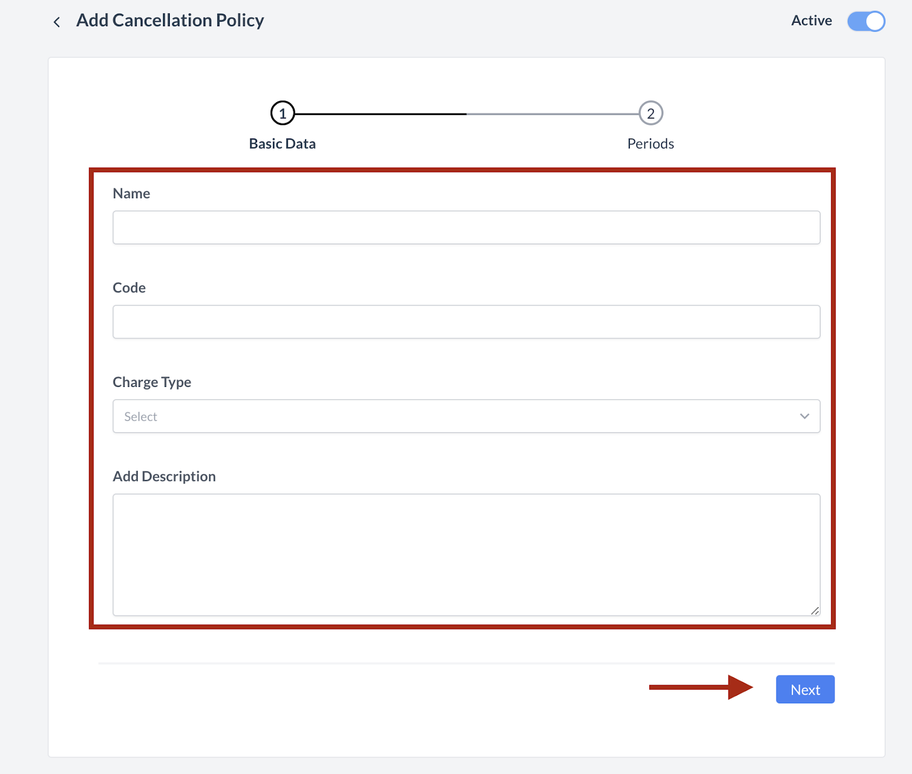
Task: Click the Add Description field label
Action: coord(164,476)
